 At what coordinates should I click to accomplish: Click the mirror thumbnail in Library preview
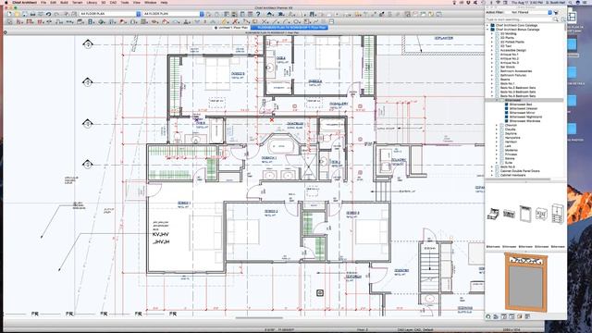[525, 214]
